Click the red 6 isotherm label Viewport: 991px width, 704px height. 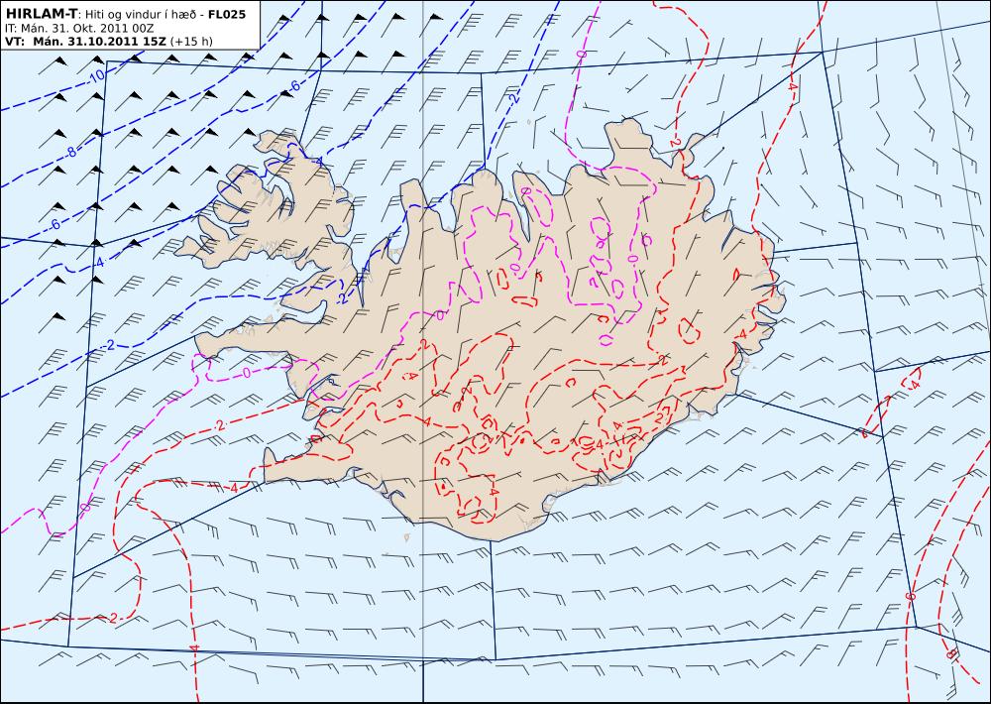tap(910, 597)
